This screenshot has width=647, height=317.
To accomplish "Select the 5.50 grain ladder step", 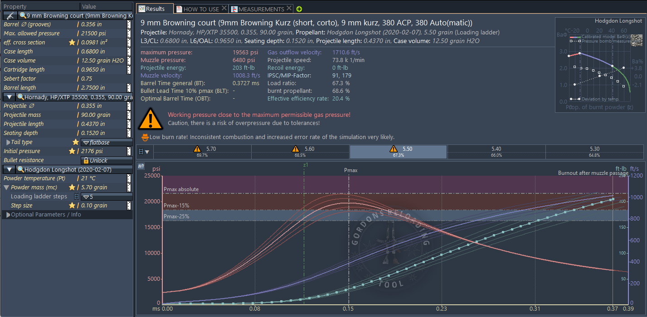I will [398, 152].
